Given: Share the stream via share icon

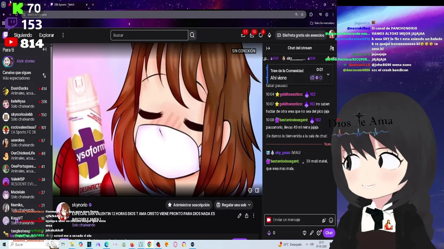Looking at the screenshot, I should 247,216.
